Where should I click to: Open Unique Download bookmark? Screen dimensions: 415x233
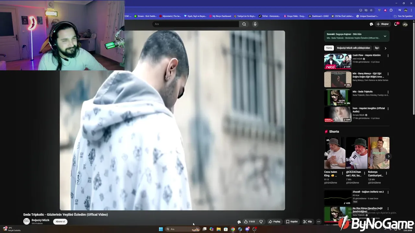pyautogui.click(x=367, y=16)
